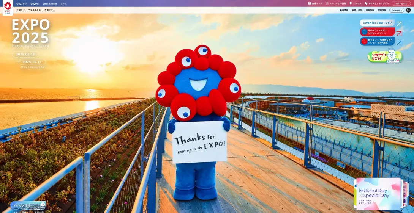Screen dimensions: 414x213
Task: Click the paper ticket icon on the blue button
Action: point(364,41)
